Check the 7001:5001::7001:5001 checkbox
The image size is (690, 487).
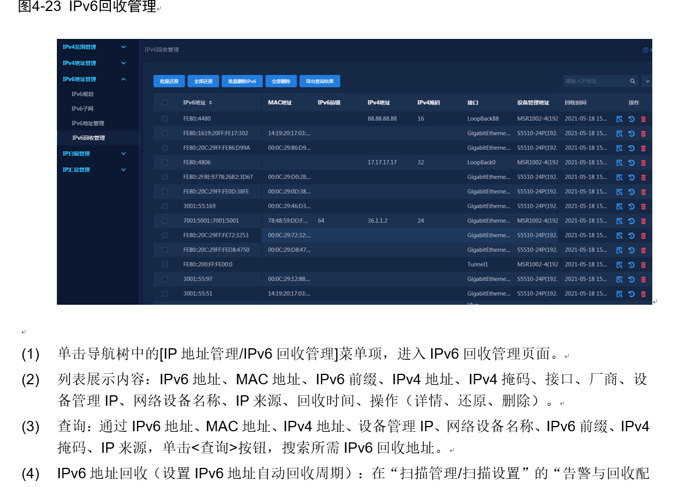coord(165,221)
